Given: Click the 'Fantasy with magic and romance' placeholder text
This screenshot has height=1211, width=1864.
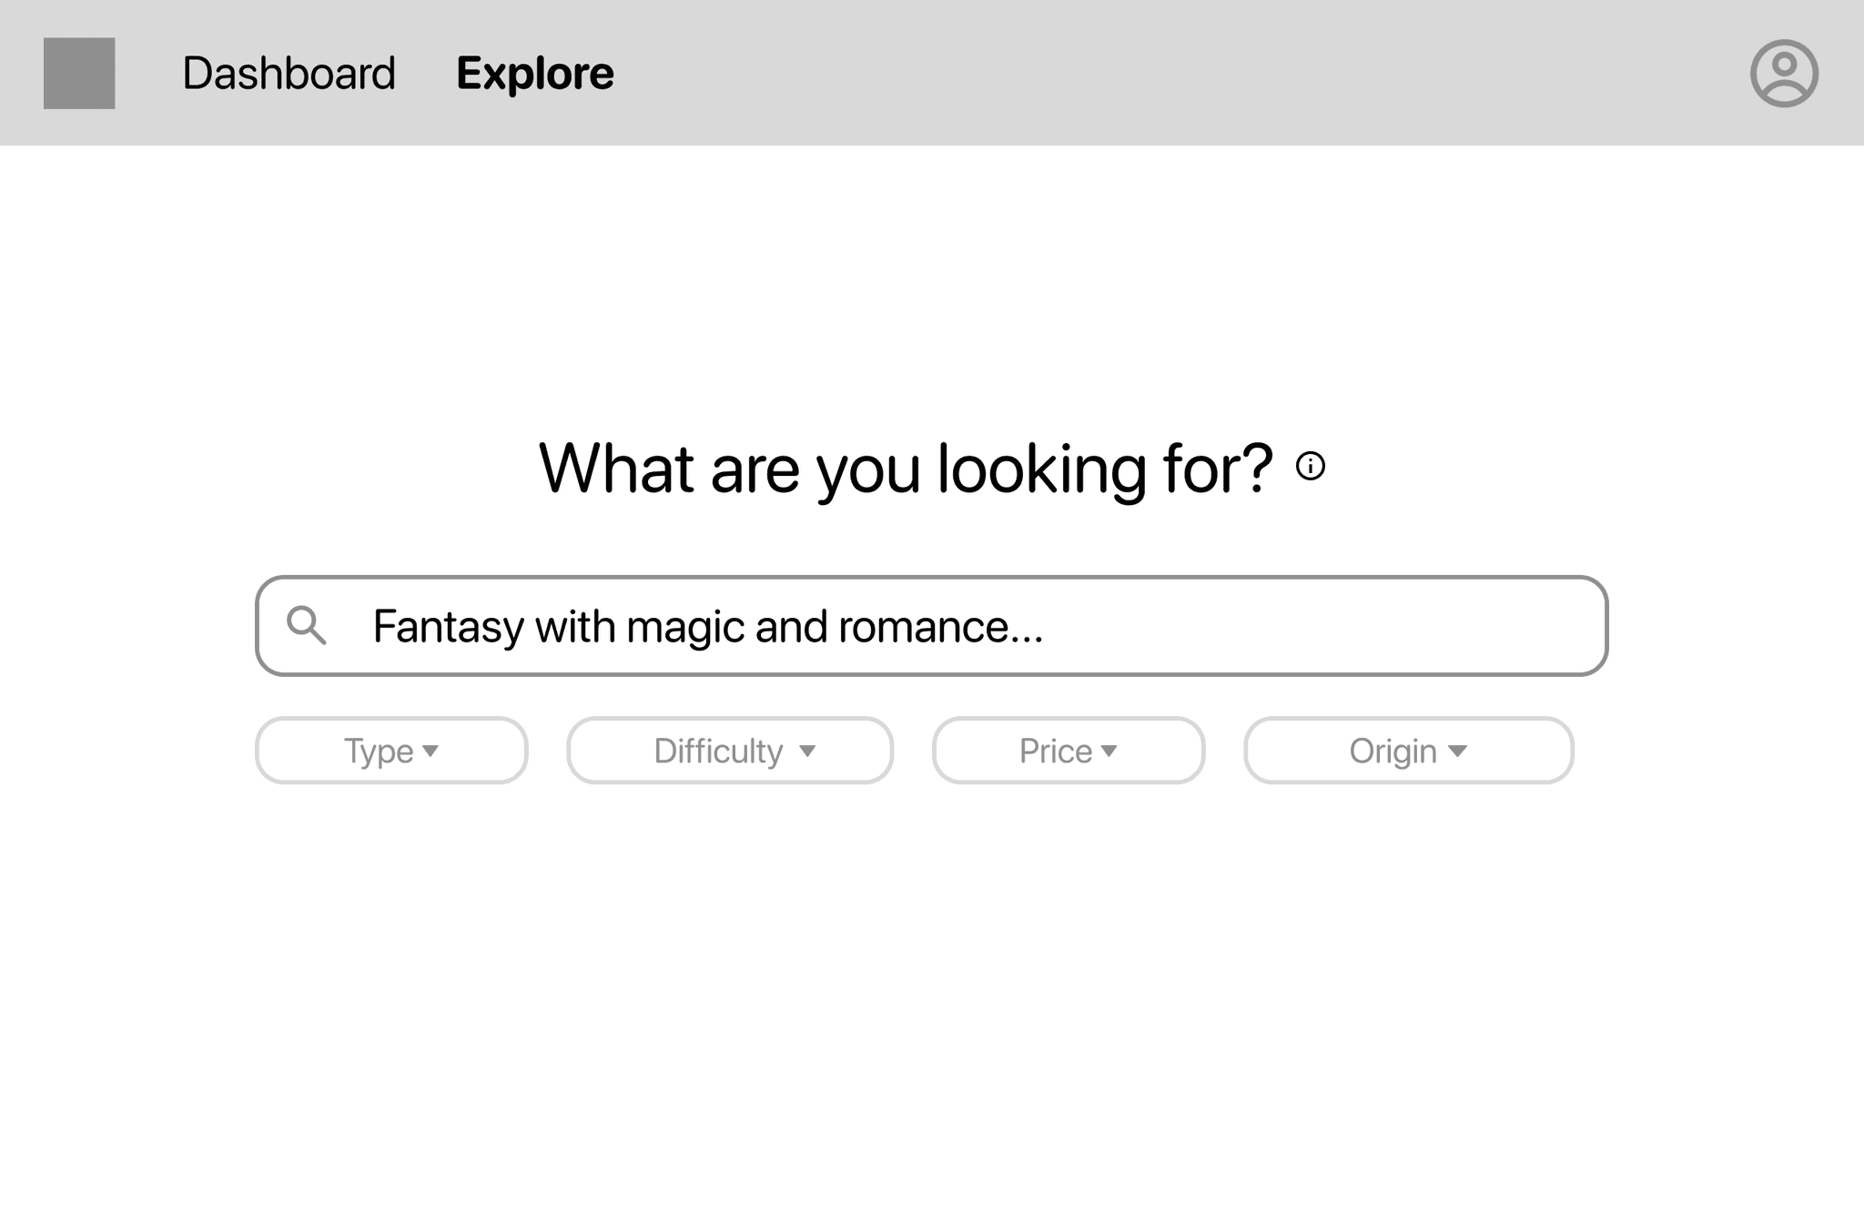Looking at the screenshot, I should [707, 627].
